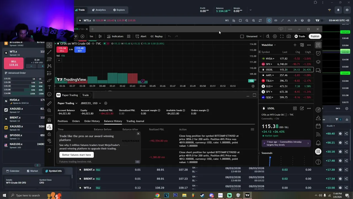Open the emoji icons tool
This screenshot has width=353, height=199.
coord(49,94)
